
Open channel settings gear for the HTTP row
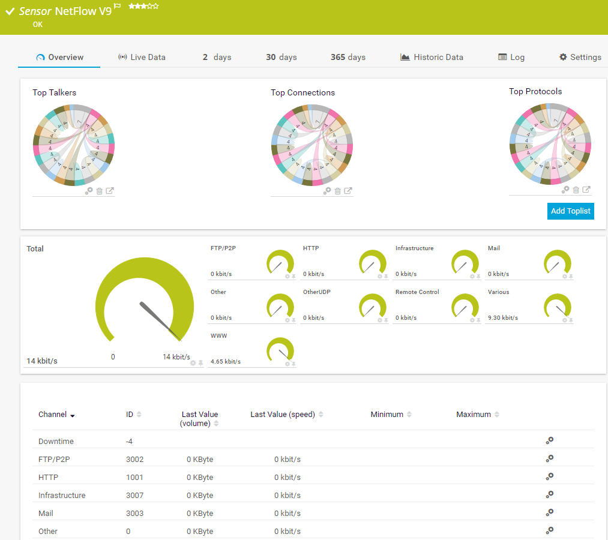[x=549, y=476]
